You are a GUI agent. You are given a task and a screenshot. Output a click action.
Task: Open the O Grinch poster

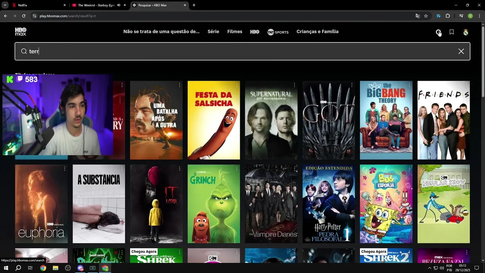[214, 204]
